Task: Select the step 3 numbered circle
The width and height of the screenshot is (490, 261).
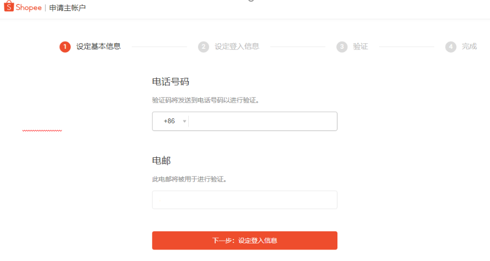Action: click(x=342, y=47)
